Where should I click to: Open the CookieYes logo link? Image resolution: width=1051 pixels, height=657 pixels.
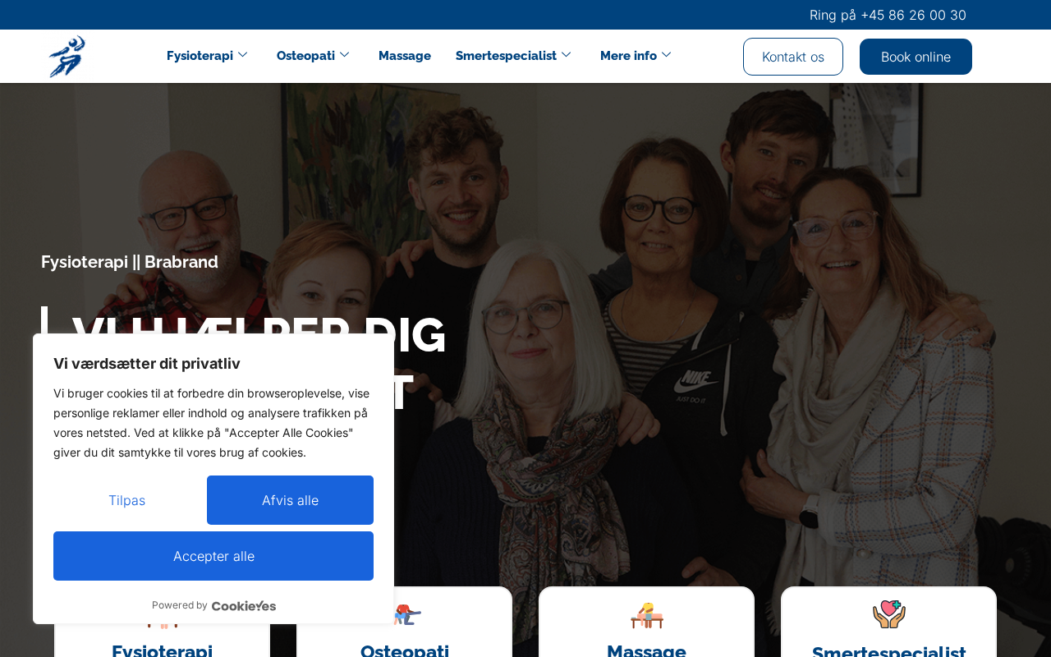[244, 606]
